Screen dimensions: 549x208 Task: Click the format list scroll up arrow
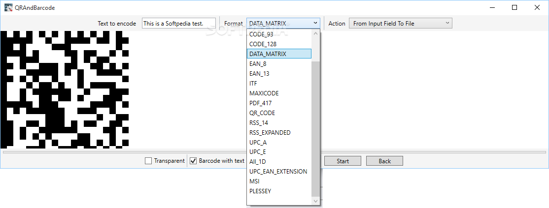315,34
